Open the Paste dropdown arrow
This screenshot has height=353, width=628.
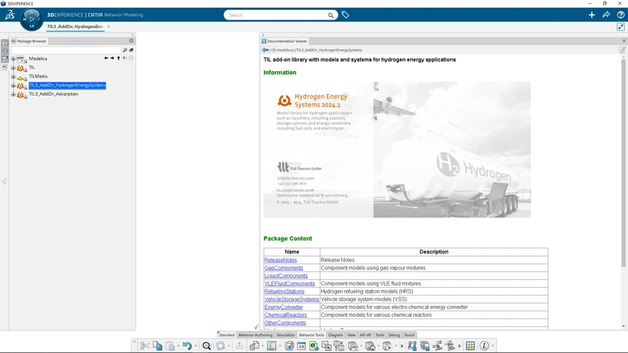point(178,346)
